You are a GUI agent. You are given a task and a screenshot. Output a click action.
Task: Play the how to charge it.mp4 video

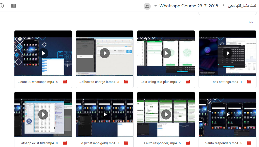pos(105,53)
